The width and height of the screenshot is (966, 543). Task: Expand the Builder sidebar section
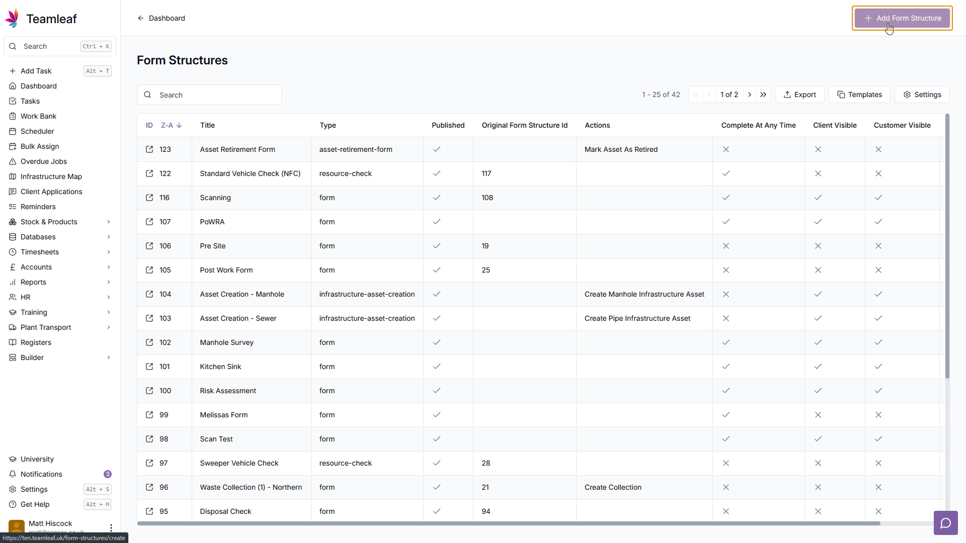(109, 357)
